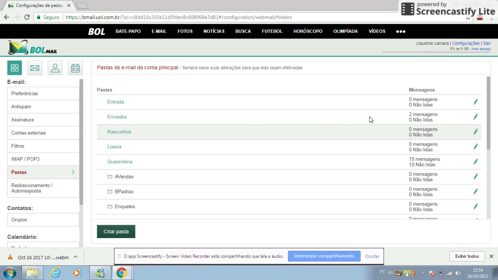This screenshot has width=498, height=280.
Task: Edit the AVendas folder pencil icon
Action: tap(475, 177)
